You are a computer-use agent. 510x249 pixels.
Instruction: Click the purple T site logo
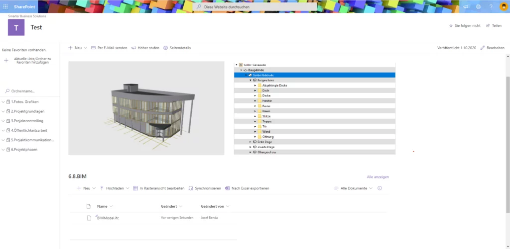(16, 27)
